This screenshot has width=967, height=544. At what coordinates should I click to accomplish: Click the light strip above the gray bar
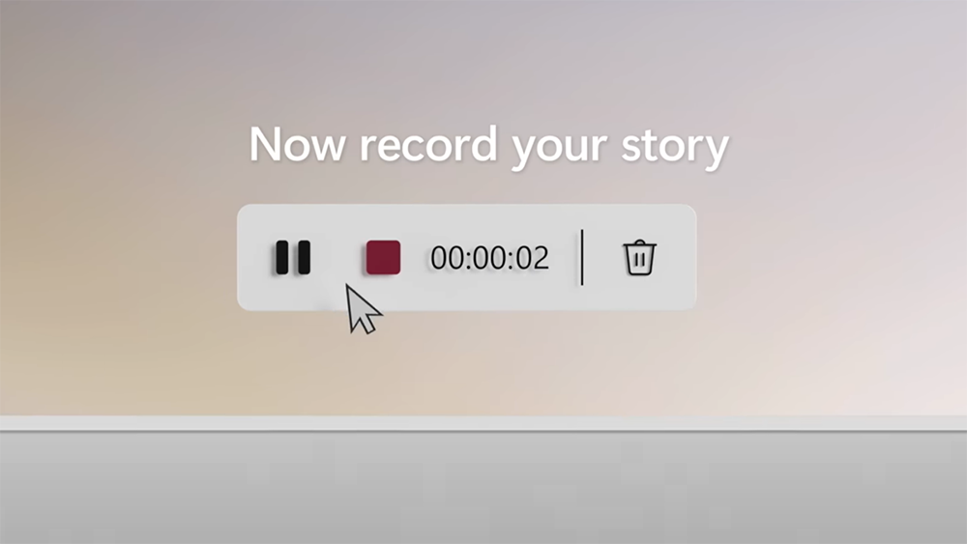coord(483,423)
